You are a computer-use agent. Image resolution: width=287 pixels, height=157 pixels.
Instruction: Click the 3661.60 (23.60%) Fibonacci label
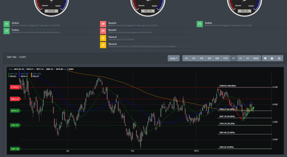coord(227,132)
